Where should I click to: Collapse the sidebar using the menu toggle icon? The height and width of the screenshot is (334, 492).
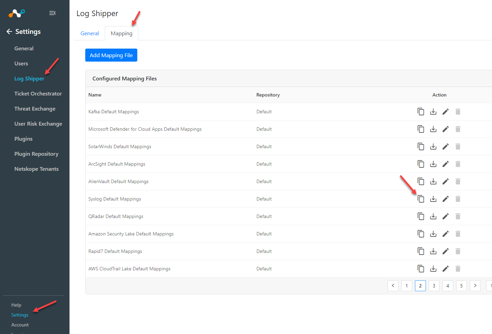[52, 13]
